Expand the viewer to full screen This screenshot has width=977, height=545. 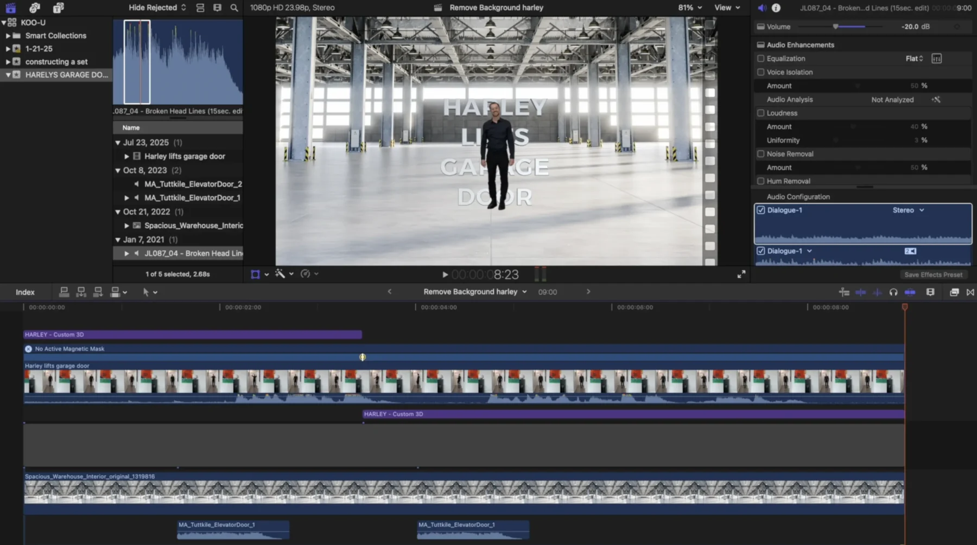tap(741, 274)
